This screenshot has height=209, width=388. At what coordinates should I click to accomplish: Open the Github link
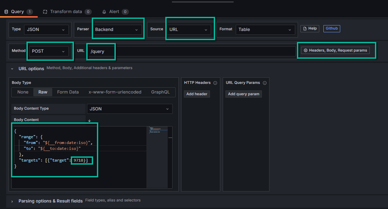point(332,29)
